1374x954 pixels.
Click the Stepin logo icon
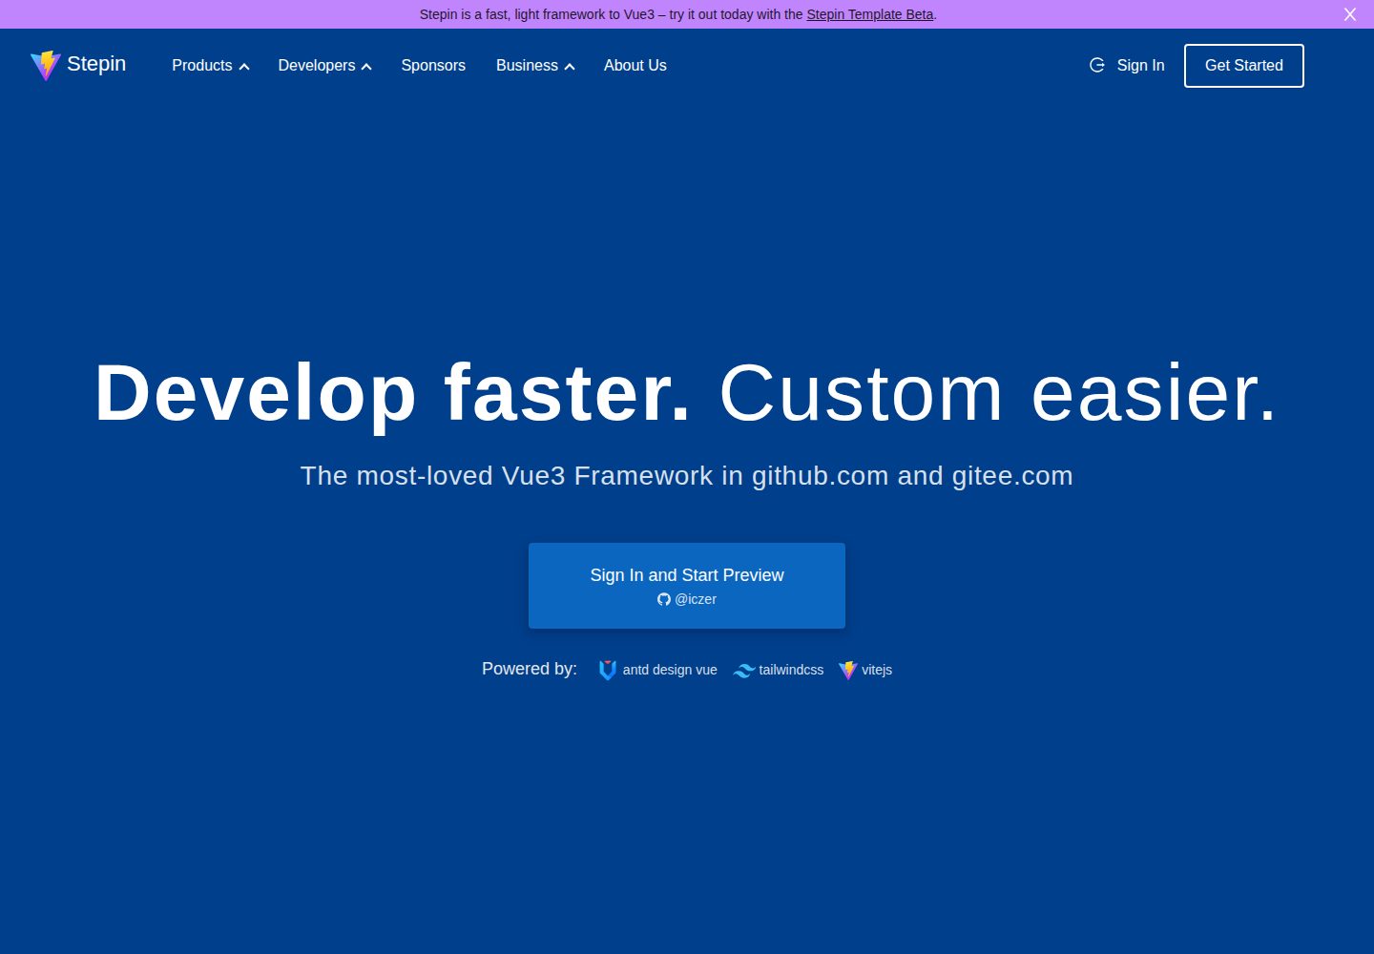coord(45,65)
